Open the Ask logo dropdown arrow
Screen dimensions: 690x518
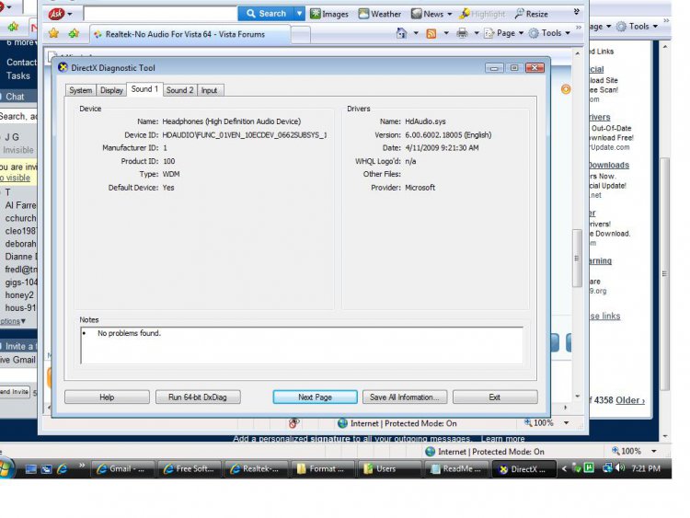pyautogui.click(x=70, y=14)
